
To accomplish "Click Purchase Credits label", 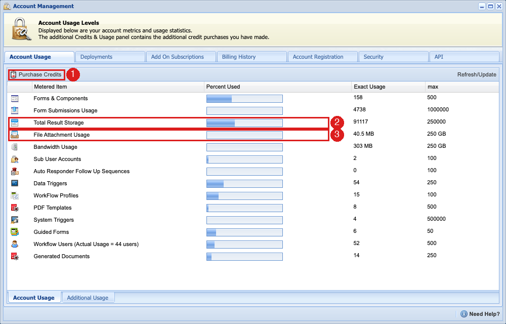I will 40,74.
